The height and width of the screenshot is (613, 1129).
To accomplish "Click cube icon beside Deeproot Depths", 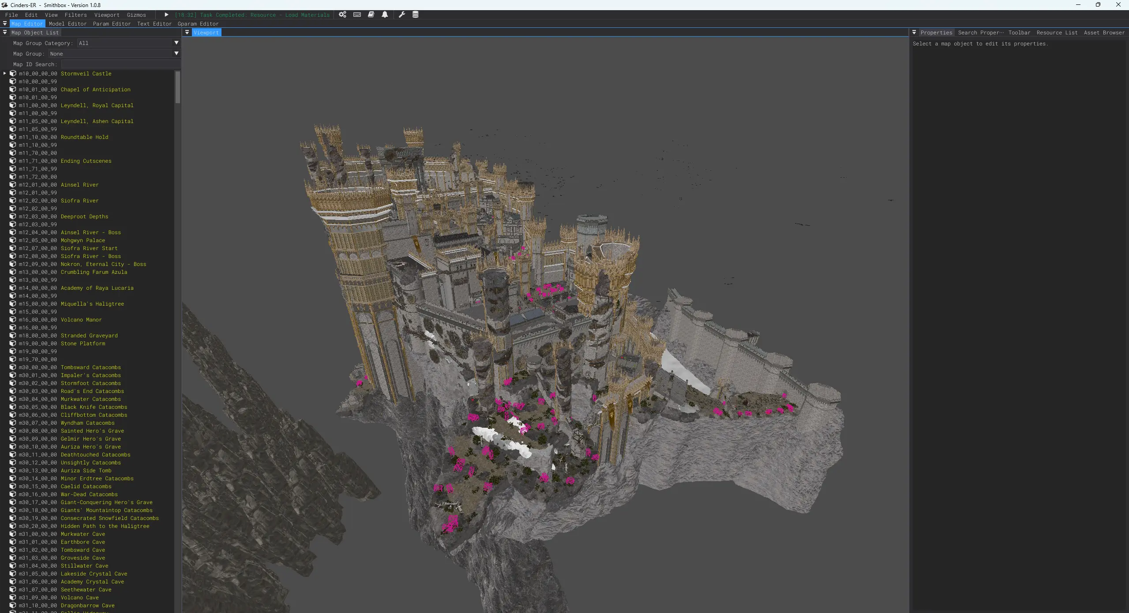I will pos(13,217).
